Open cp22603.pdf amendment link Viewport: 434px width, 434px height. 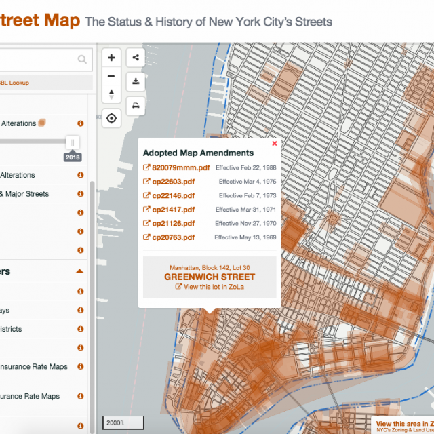pos(173,182)
